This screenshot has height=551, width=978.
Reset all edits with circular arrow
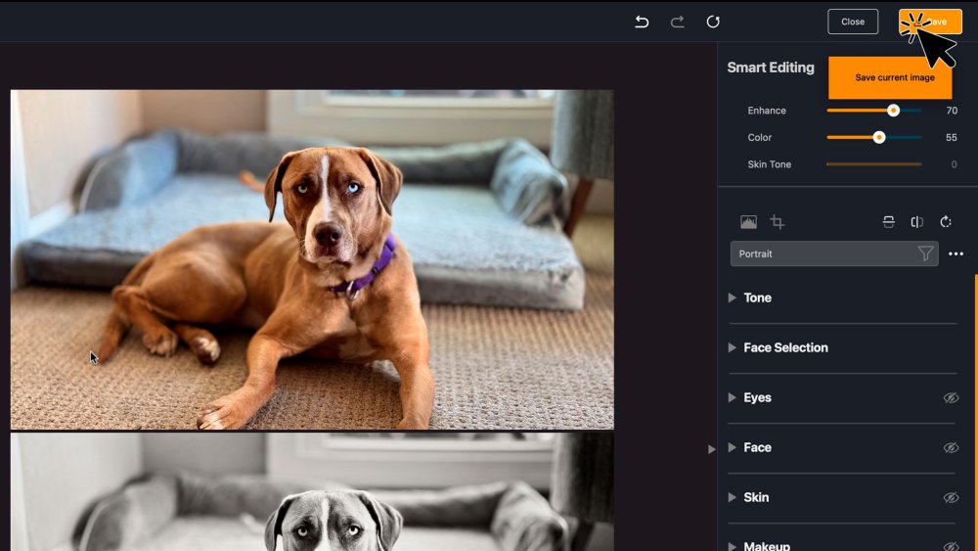coord(713,22)
